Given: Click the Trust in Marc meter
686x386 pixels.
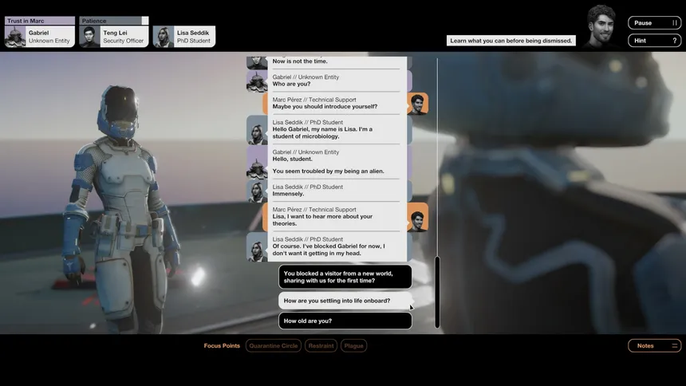Looking at the screenshot, I should pos(40,21).
